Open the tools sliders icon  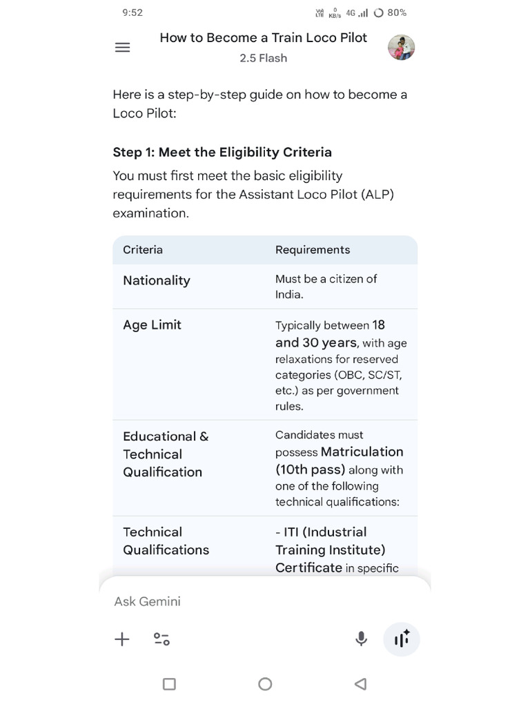click(x=161, y=639)
